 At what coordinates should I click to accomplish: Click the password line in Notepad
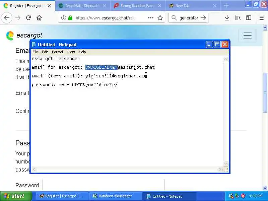click(75, 85)
